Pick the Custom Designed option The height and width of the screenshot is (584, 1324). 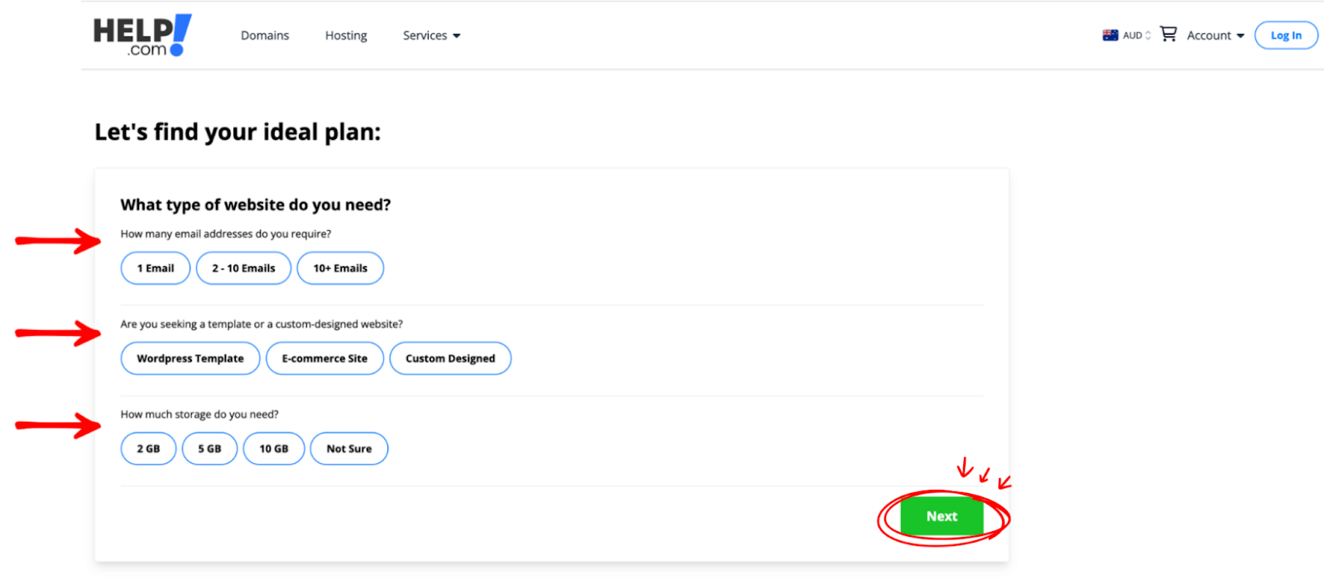[450, 358]
